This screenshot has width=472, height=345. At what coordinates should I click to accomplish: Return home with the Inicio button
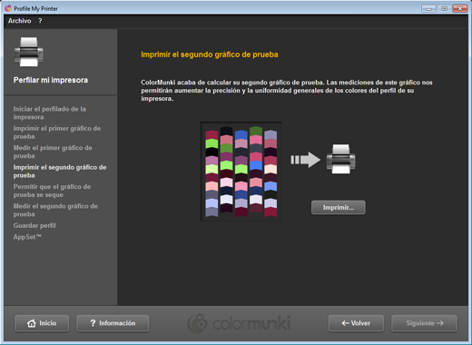click(x=42, y=323)
